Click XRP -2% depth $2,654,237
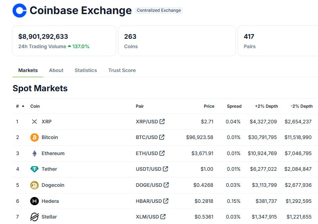 coord(298,121)
